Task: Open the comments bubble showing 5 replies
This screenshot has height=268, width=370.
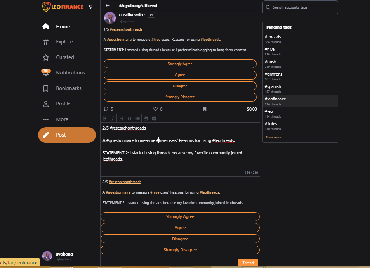Action: pyautogui.click(x=106, y=109)
